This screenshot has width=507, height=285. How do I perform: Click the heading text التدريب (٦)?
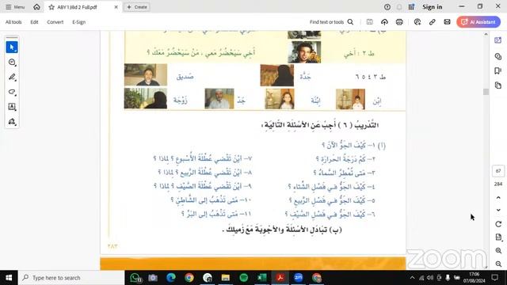point(358,125)
